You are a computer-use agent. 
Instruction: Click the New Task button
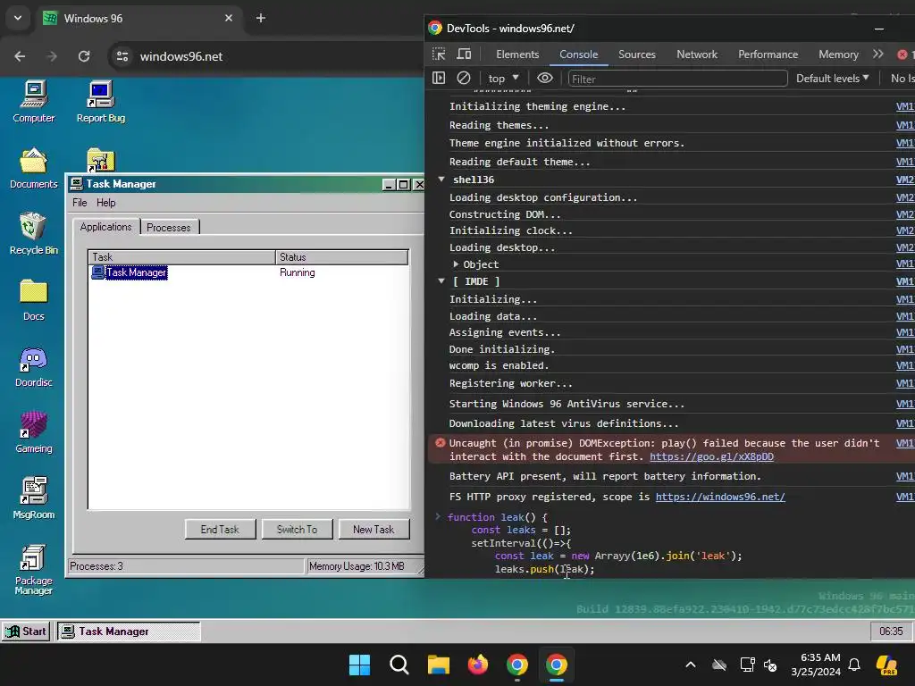click(374, 529)
